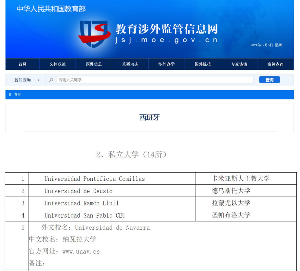Select 案例点评 in the navigation bar
Screen dimensions: 300x271
[x=275, y=64]
